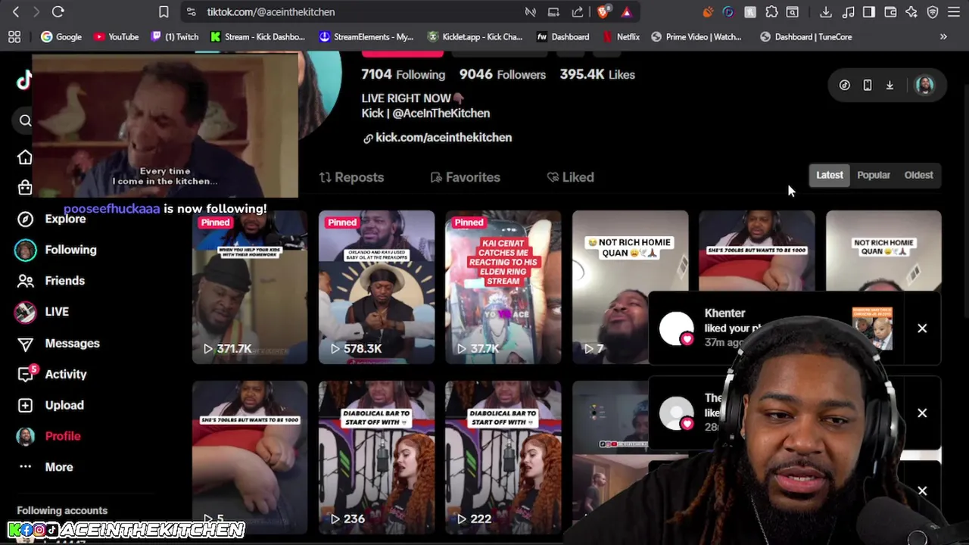
Task: Switch to the Liked tab
Action: [x=570, y=177]
